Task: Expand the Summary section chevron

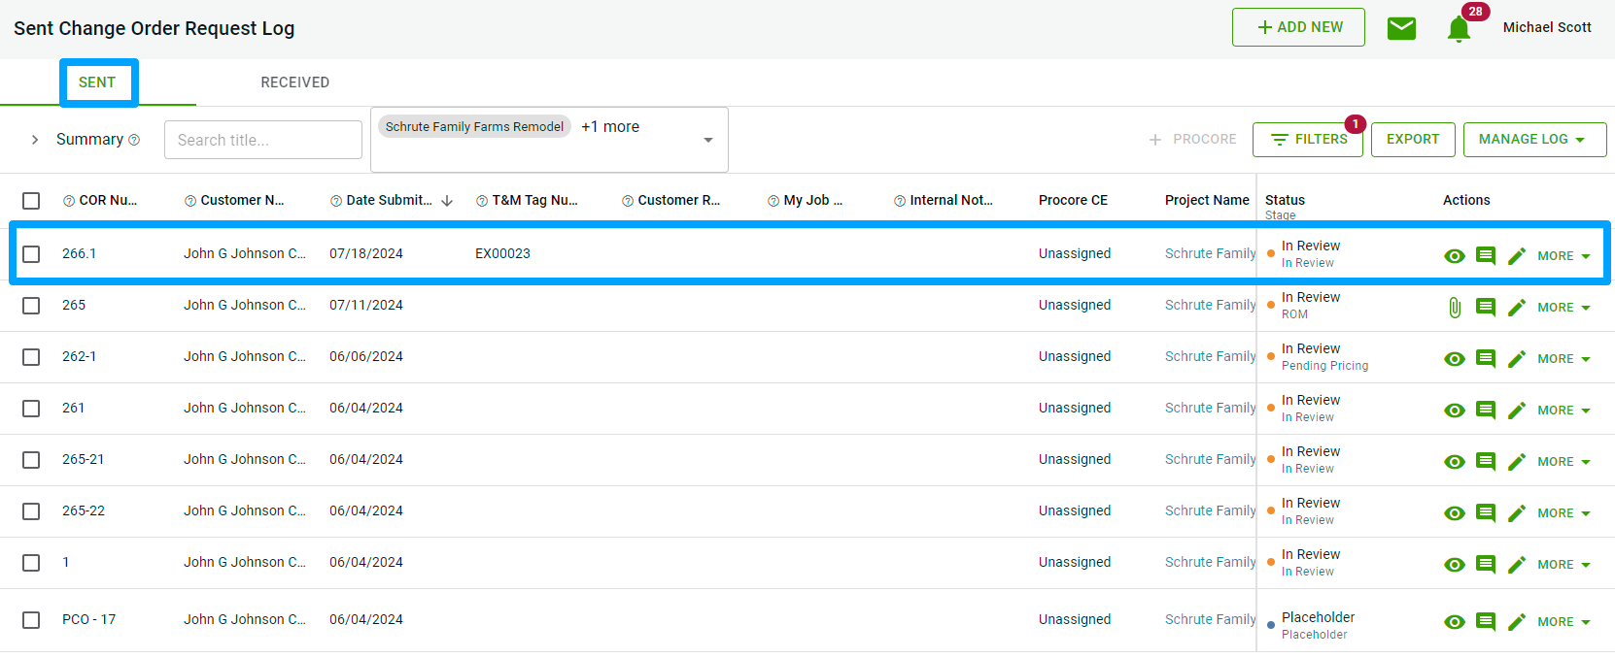Action: pyautogui.click(x=35, y=140)
